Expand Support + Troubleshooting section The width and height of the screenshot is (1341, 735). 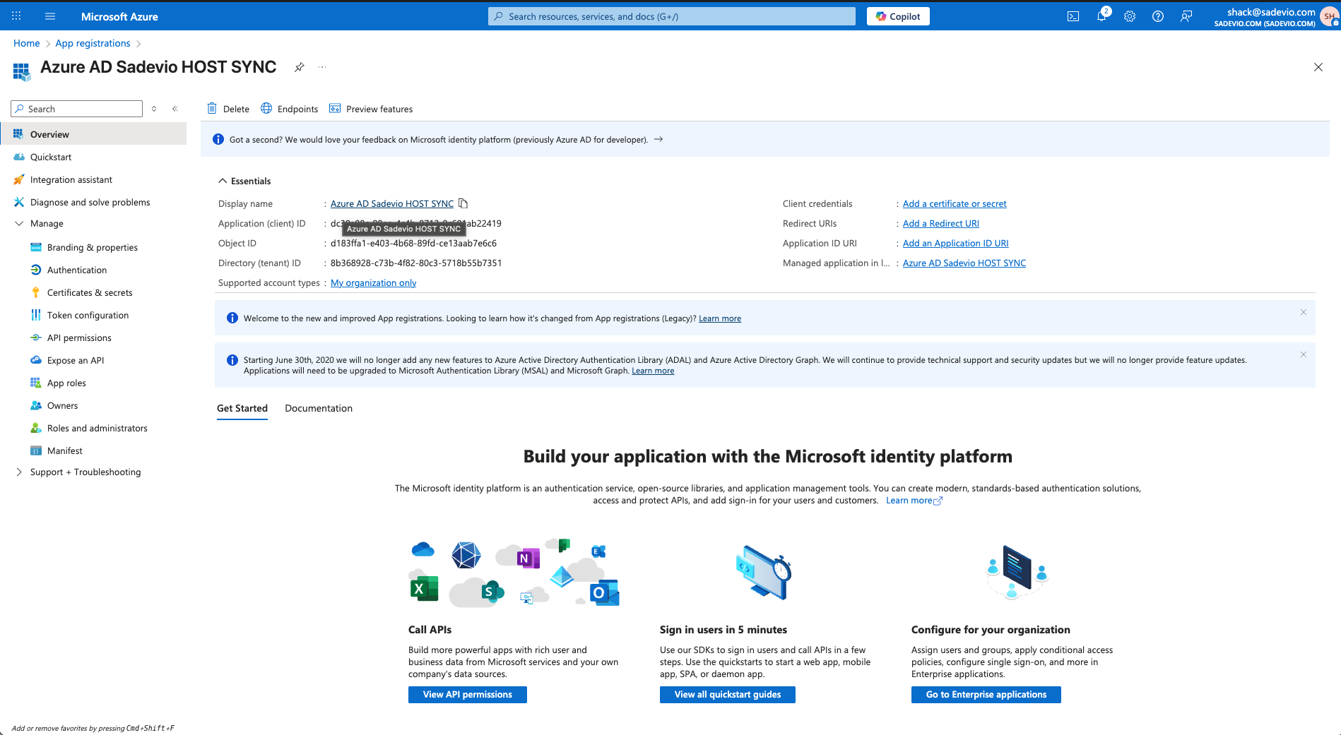[x=19, y=472]
